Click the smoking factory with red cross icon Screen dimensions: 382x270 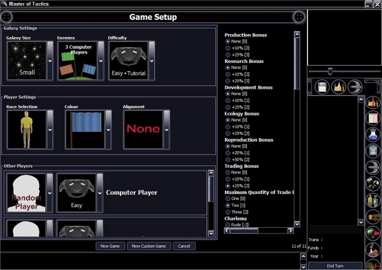pyautogui.click(x=373, y=249)
